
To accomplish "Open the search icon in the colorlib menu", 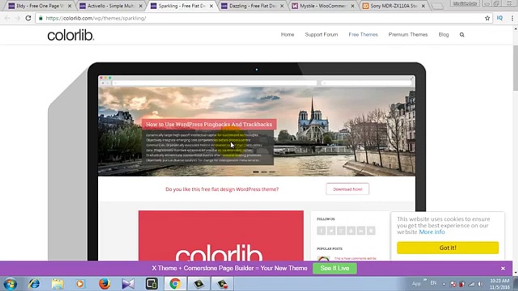I will 462,35.
